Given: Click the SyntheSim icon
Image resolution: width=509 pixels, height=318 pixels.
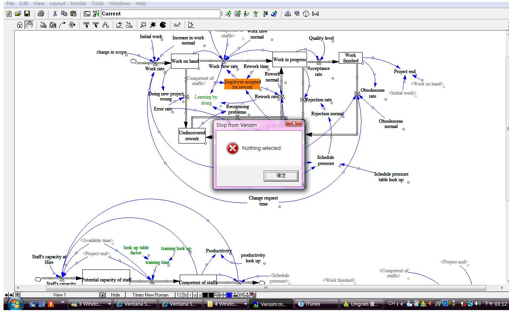Looking at the screenshot, I should (237, 14).
